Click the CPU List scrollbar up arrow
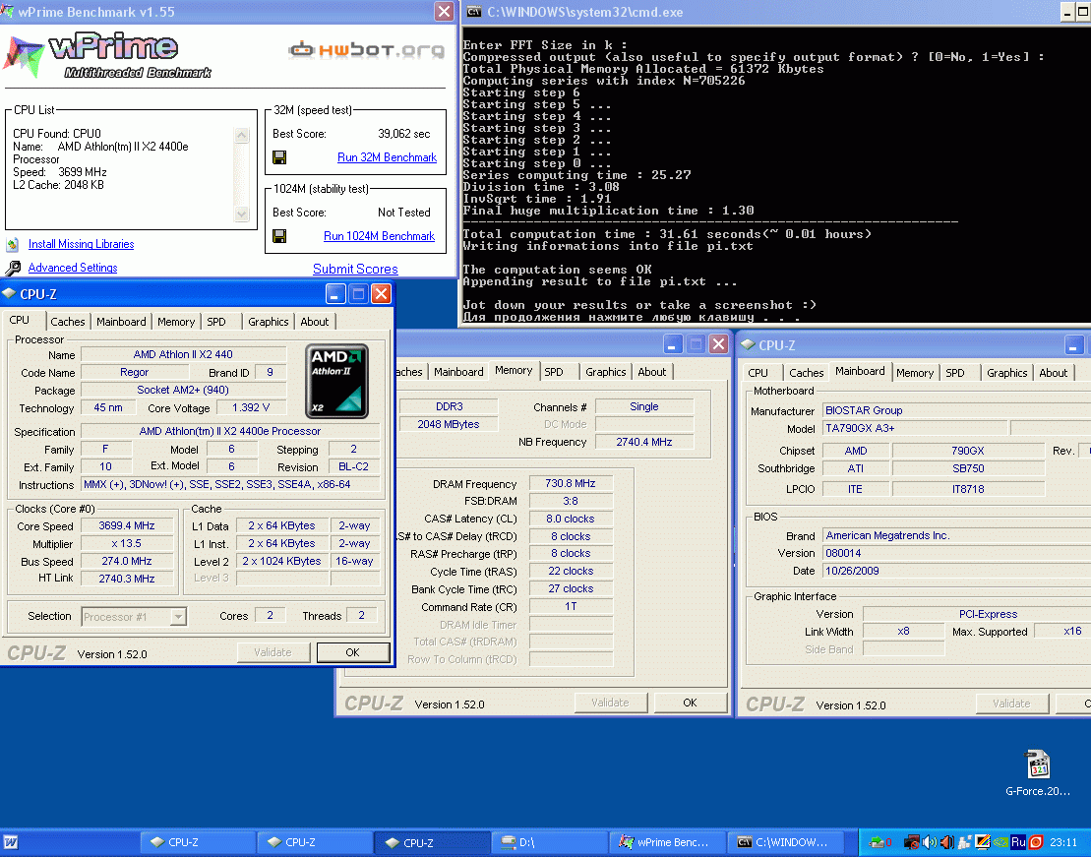 tap(241, 135)
